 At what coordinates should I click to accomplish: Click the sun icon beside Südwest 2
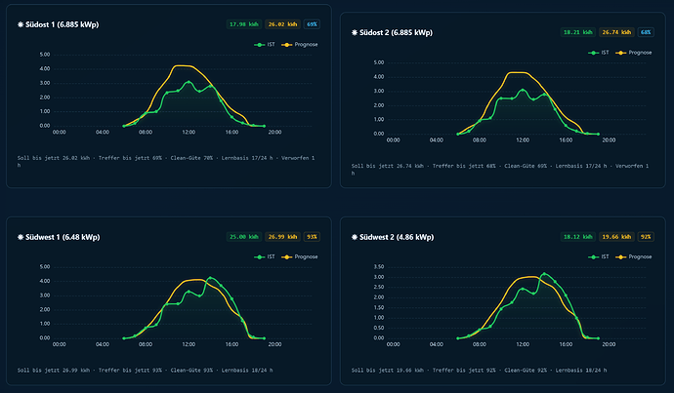tap(355, 237)
